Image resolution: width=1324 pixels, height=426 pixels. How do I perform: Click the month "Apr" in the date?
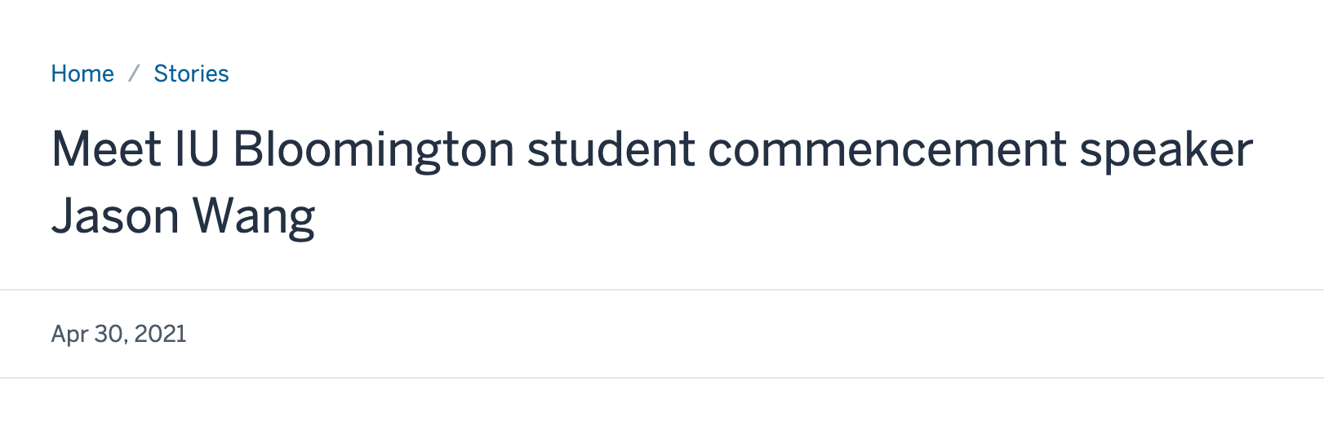click(69, 334)
